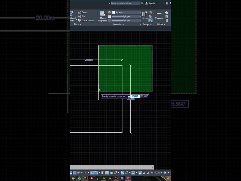Image resolution: width=241 pixels, height=181 pixels.
Task: Open Google Chrome from taskbar
Action: (x=73, y=178)
